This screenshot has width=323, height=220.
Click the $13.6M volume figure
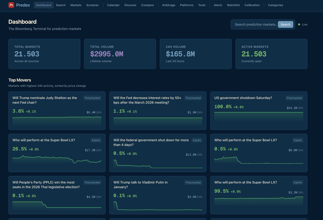(x=191, y=155)
